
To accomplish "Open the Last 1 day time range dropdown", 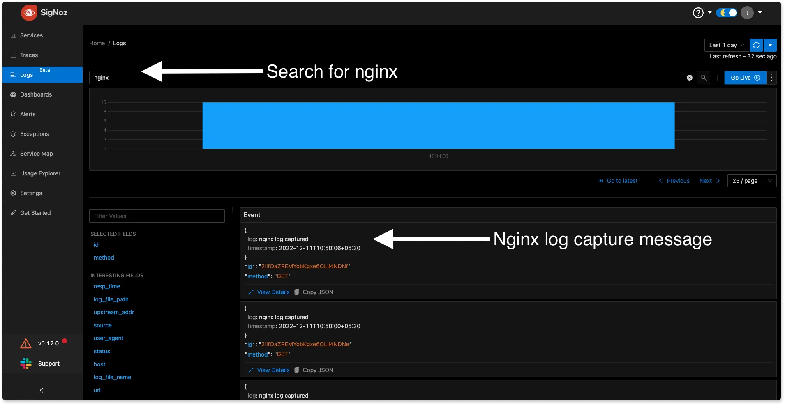I will [726, 45].
